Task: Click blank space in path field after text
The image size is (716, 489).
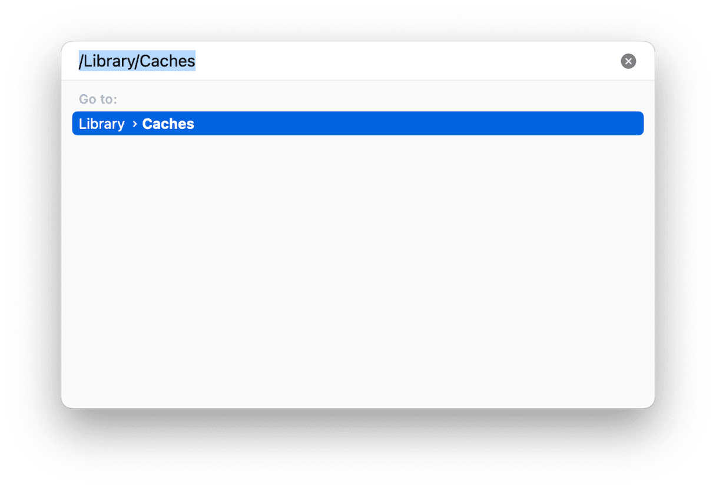Action: click(x=406, y=61)
